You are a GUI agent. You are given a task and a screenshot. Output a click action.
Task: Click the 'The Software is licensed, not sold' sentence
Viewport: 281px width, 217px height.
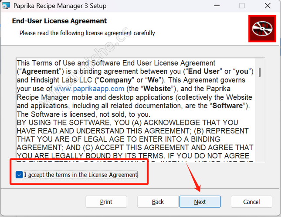84,114
